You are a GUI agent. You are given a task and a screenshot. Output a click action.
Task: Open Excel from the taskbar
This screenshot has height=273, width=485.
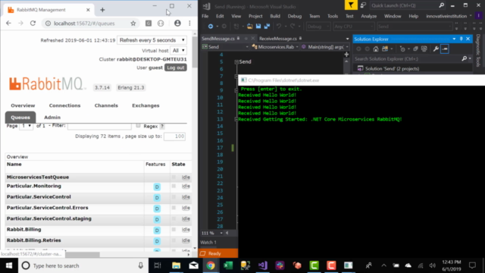tap(228, 265)
